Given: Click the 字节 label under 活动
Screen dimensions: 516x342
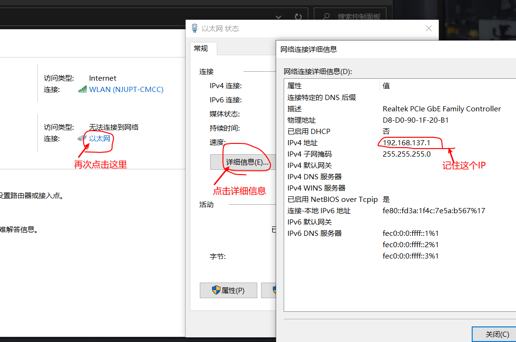Looking at the screenshot, I should pos(218,256).
